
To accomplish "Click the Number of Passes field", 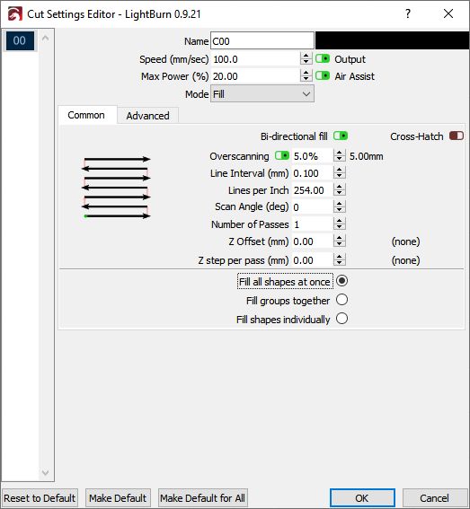I will click(312, 224).
